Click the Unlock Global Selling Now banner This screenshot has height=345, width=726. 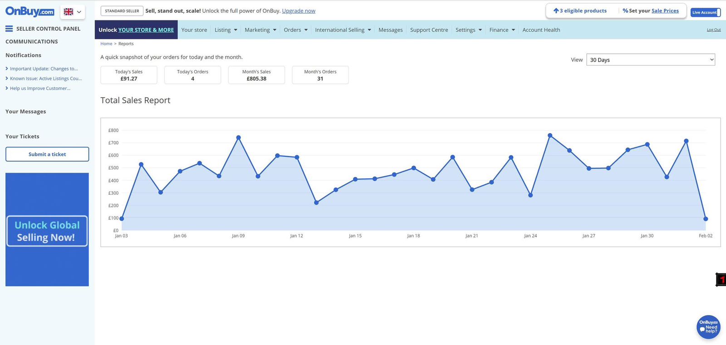(47, 231)
